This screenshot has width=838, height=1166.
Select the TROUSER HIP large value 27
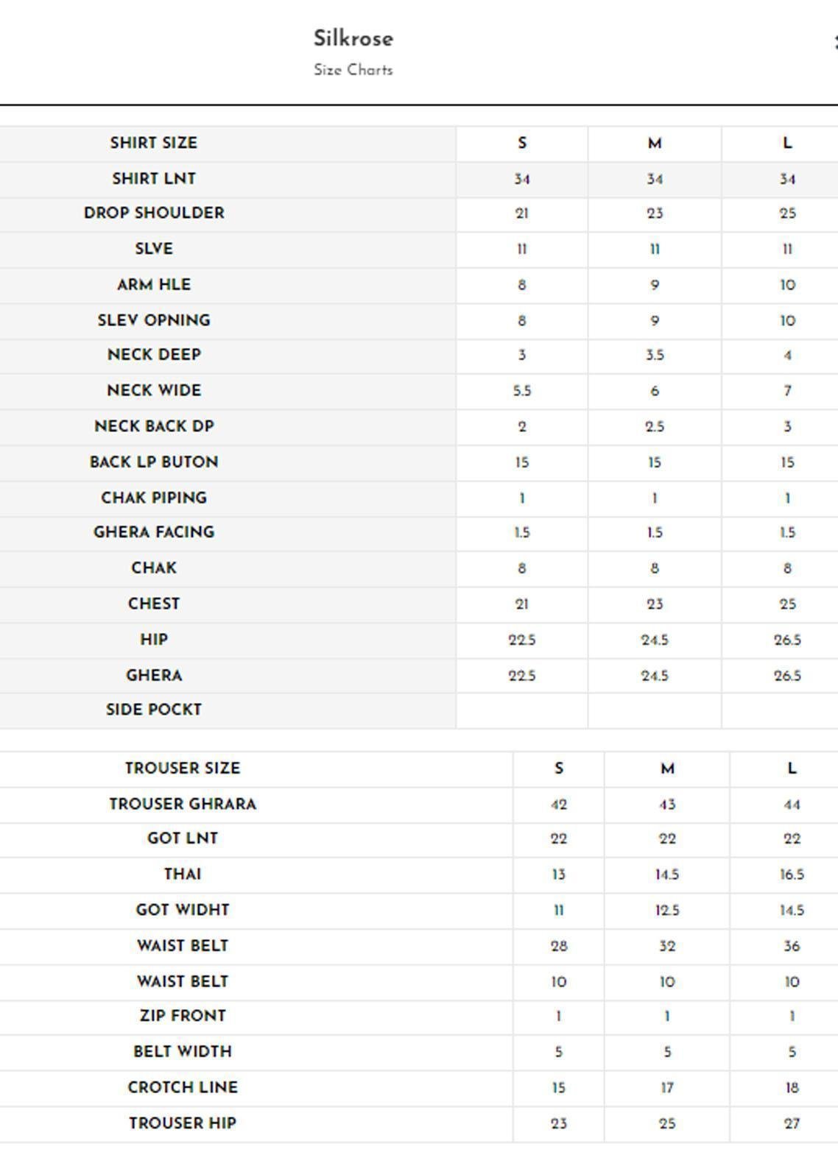pyautogui.click(x=792, y=1123)
